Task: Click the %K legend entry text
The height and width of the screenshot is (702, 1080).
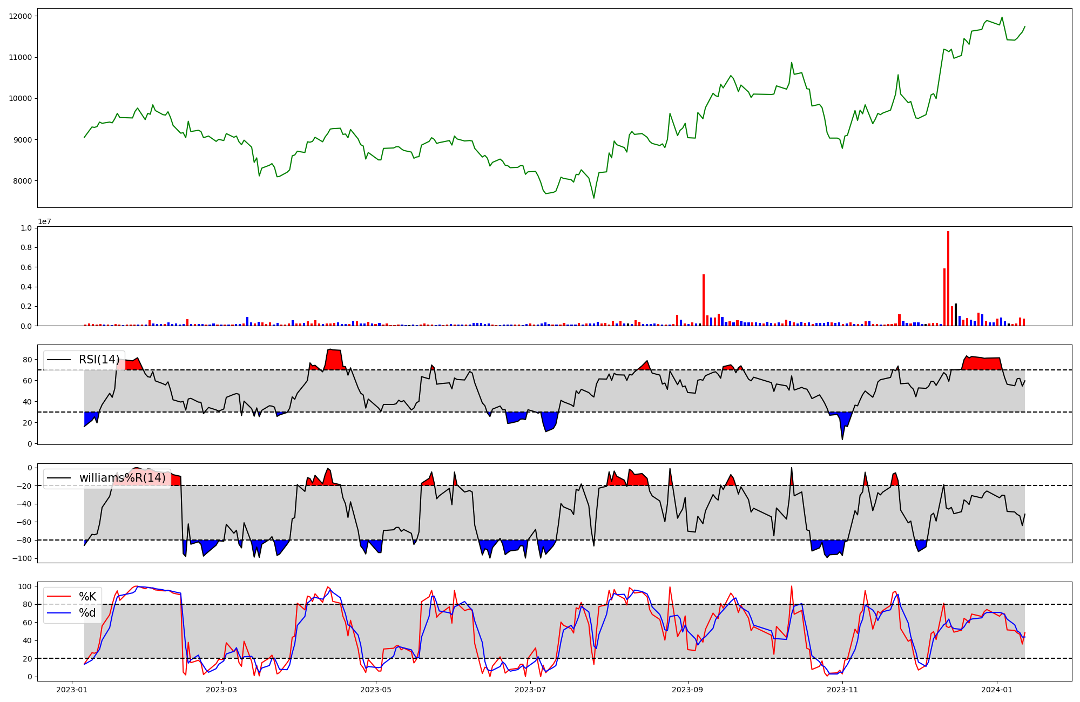Action: click(87, 596)
